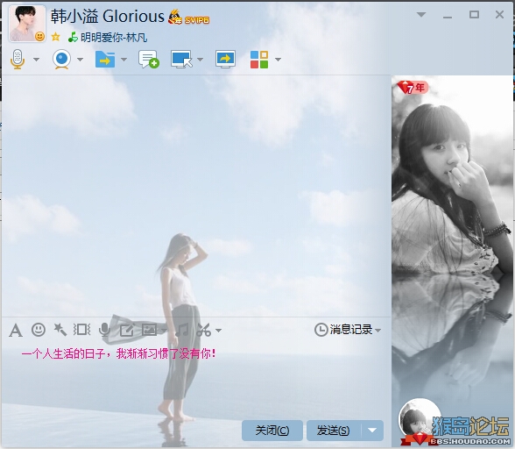515x449 pixels.
Task: Open the title bar menu triangle
Action: point(421,15)
